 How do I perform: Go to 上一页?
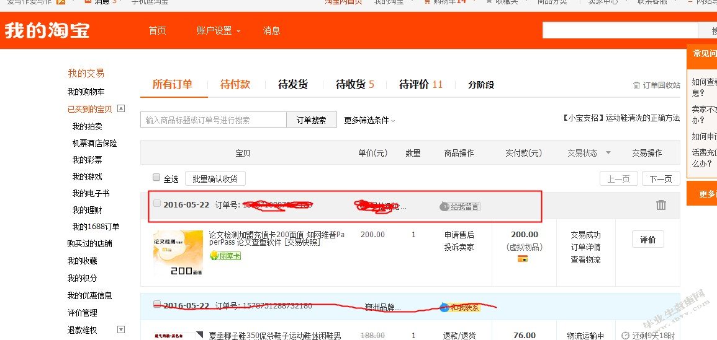[x=619, y=179]
